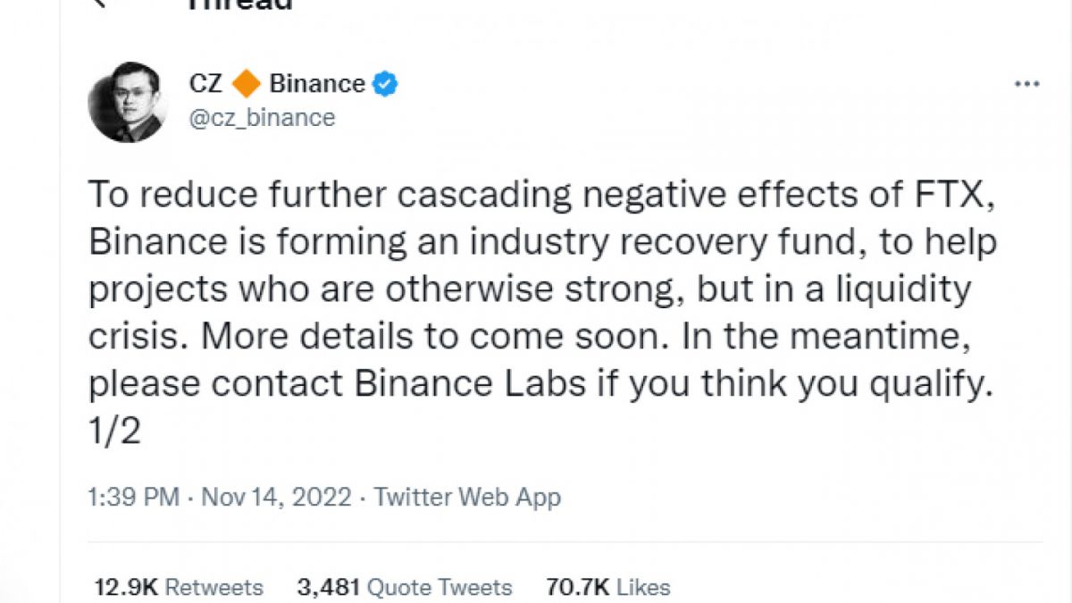The height and width of the screenshot is (603, 1072).
Task: View the 12.9K Retweets list
Action: [x=179, y=587]
